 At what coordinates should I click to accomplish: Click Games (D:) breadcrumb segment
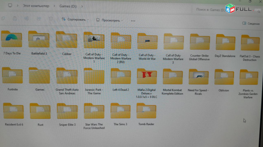(68, 6)
